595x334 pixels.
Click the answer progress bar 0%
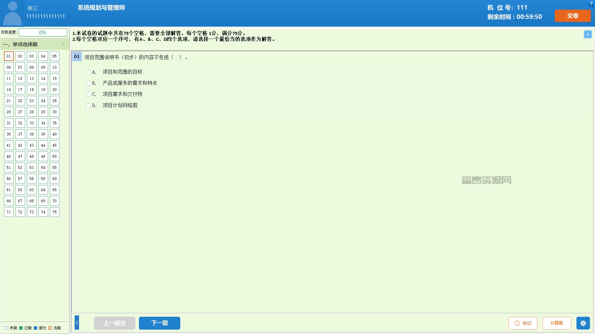pos(43,32)
